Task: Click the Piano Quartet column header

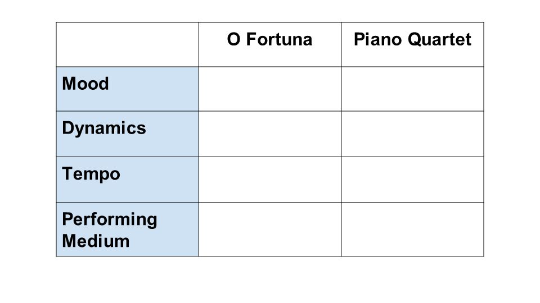Action: (x=412, y=45)
